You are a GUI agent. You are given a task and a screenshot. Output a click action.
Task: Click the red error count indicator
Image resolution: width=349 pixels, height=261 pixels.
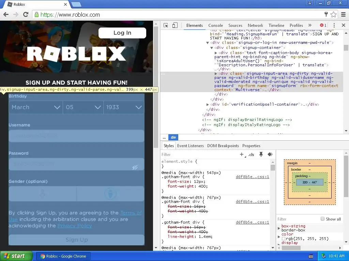pyautogui.click(x=323, y=25)
